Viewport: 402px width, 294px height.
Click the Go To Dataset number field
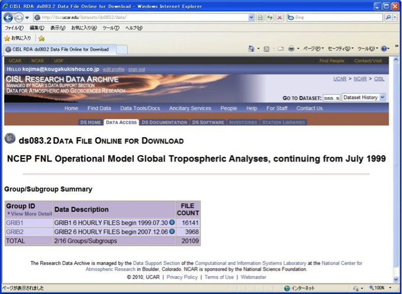click(332, 98)
